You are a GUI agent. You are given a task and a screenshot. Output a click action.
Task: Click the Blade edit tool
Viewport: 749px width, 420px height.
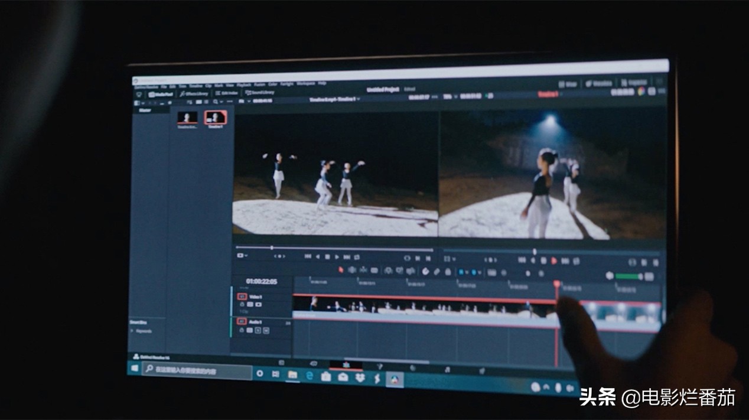pos(374,270)
